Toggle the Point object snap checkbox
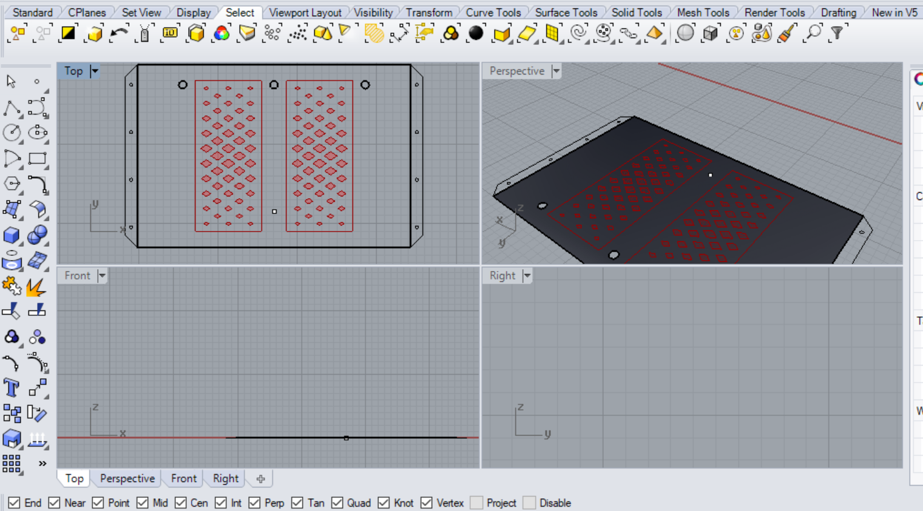Screen dimensions: 923x511 pyautogui.click(x=98, y=503)
